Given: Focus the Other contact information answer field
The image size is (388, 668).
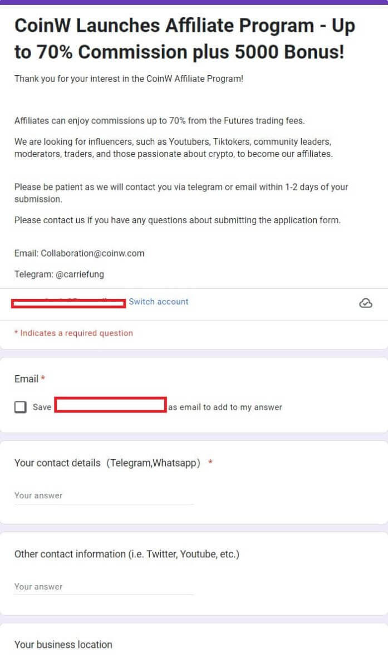Looking at the screenshot, I should coord(104,587).
